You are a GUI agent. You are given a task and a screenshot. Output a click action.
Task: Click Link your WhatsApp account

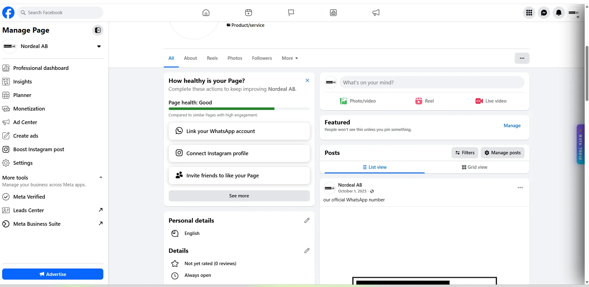[239, 131]
